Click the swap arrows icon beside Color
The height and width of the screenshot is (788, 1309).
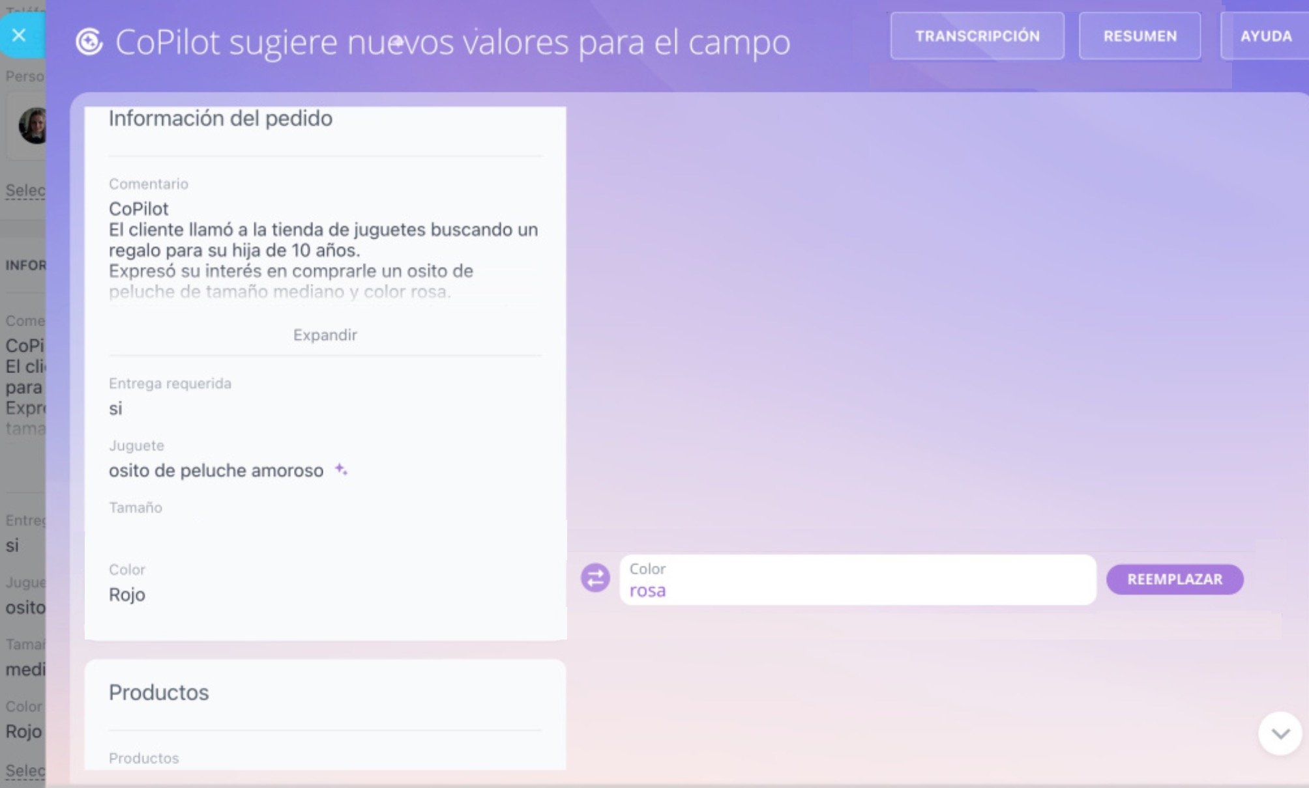click(x=595, y=578)
